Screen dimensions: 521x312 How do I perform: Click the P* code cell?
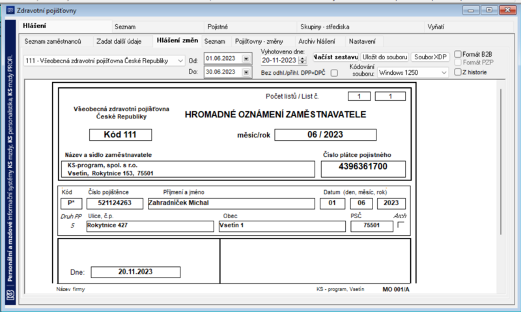point(71,203)
